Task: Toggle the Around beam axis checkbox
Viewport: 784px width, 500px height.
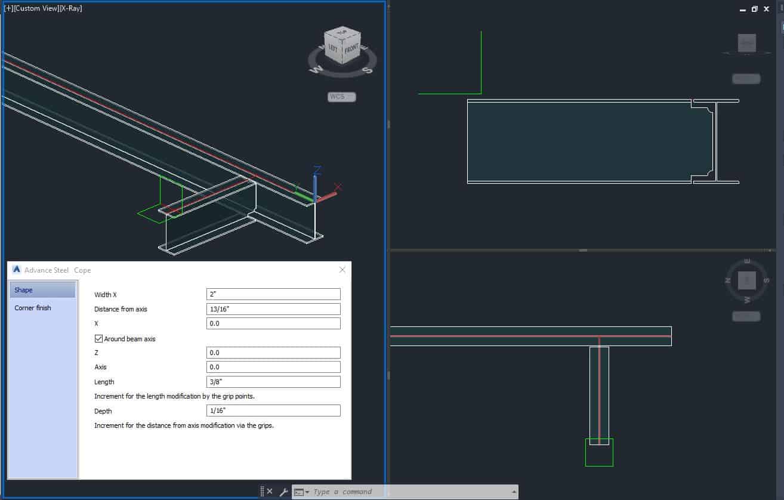Action: click(98, 338)
